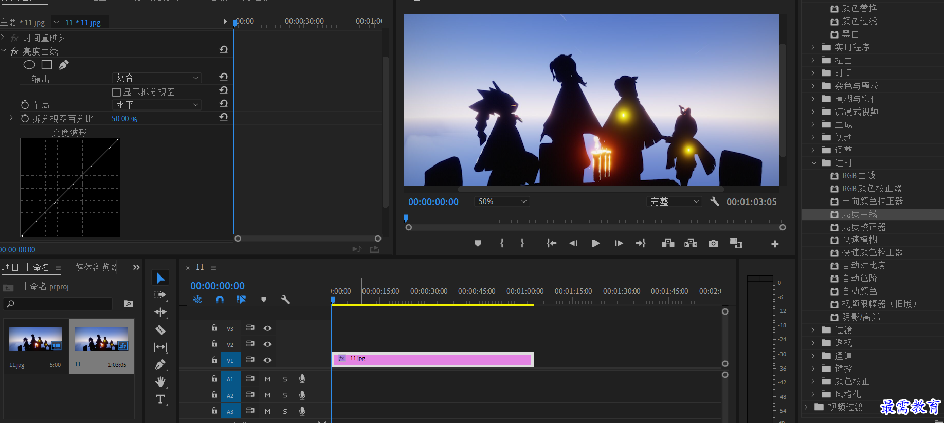Expand the 颜色校正 effects folder
This screenshot has height=423, width=944.
(813, 381)
